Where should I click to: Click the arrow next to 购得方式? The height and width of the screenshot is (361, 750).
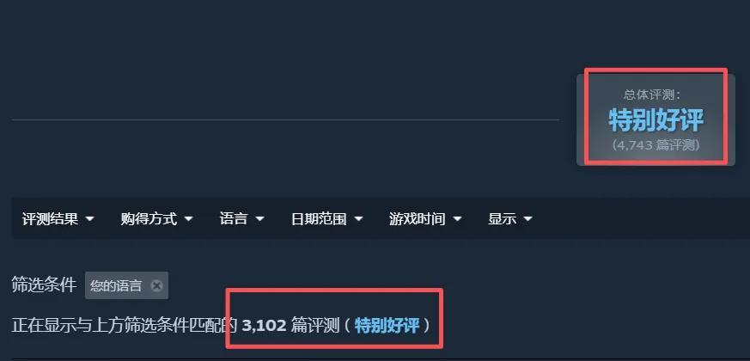pos(188,219)
